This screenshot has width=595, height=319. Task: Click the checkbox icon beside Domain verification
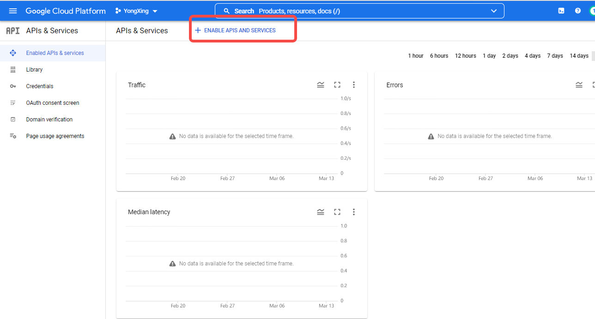pos(13,120)
